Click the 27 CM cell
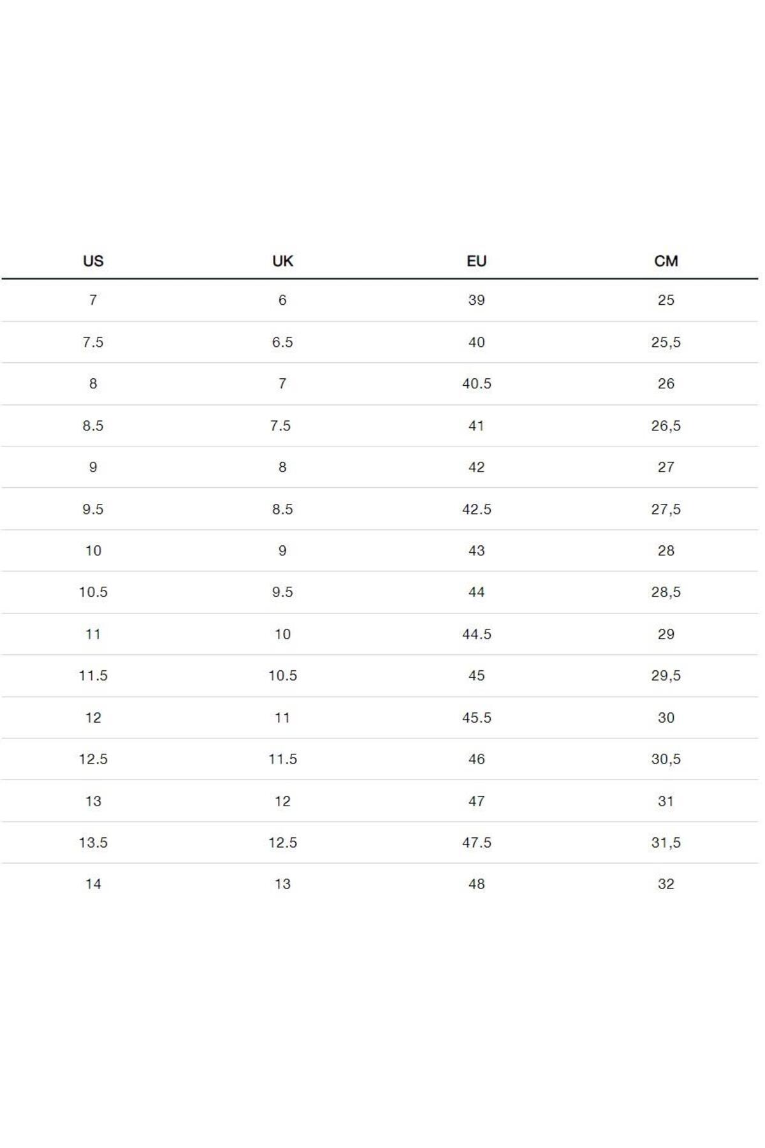The image size is (765, 1148). (x=666, y=467)
